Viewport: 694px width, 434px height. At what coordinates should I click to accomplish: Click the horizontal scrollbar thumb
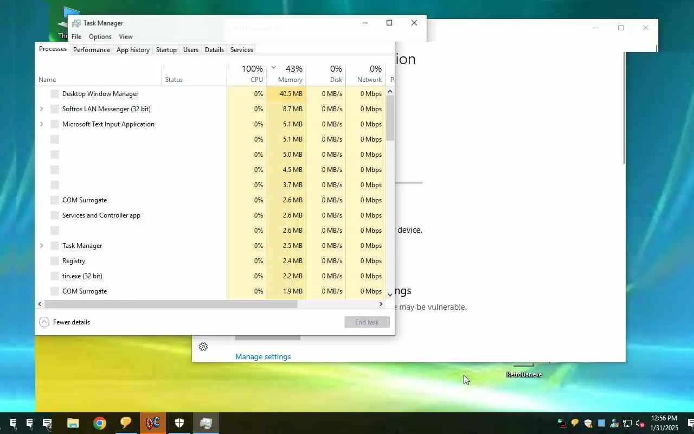(x=171, y=304)
